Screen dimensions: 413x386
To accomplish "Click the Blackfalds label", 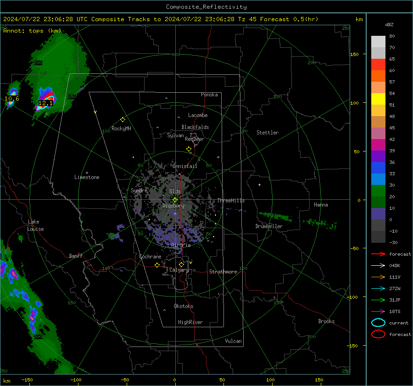I will coord(195,127).
